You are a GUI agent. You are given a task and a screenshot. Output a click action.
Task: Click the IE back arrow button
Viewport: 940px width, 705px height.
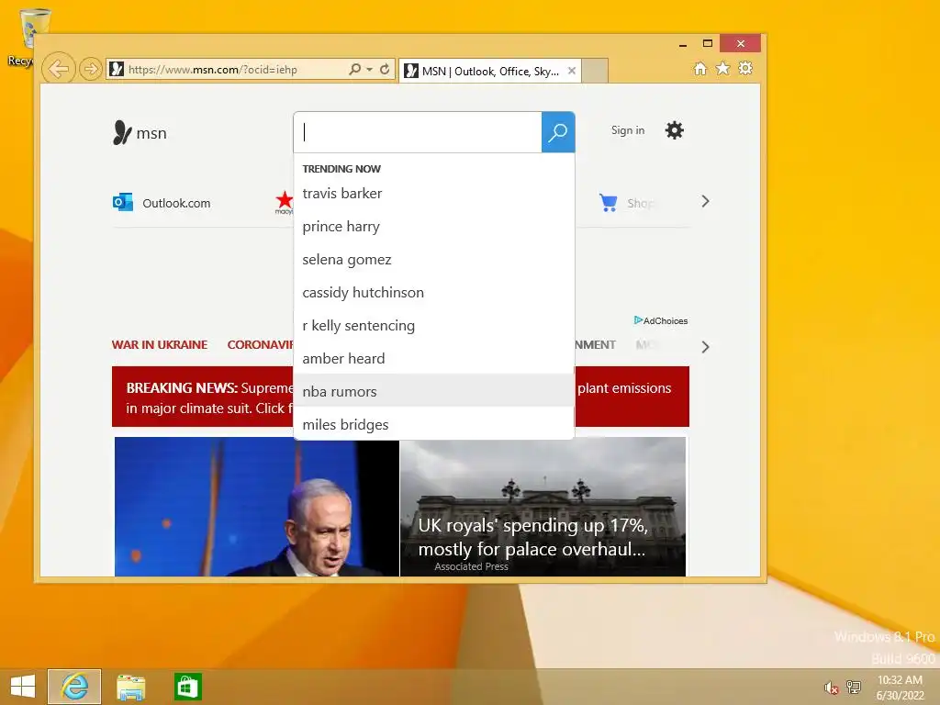tap(58, 69)
